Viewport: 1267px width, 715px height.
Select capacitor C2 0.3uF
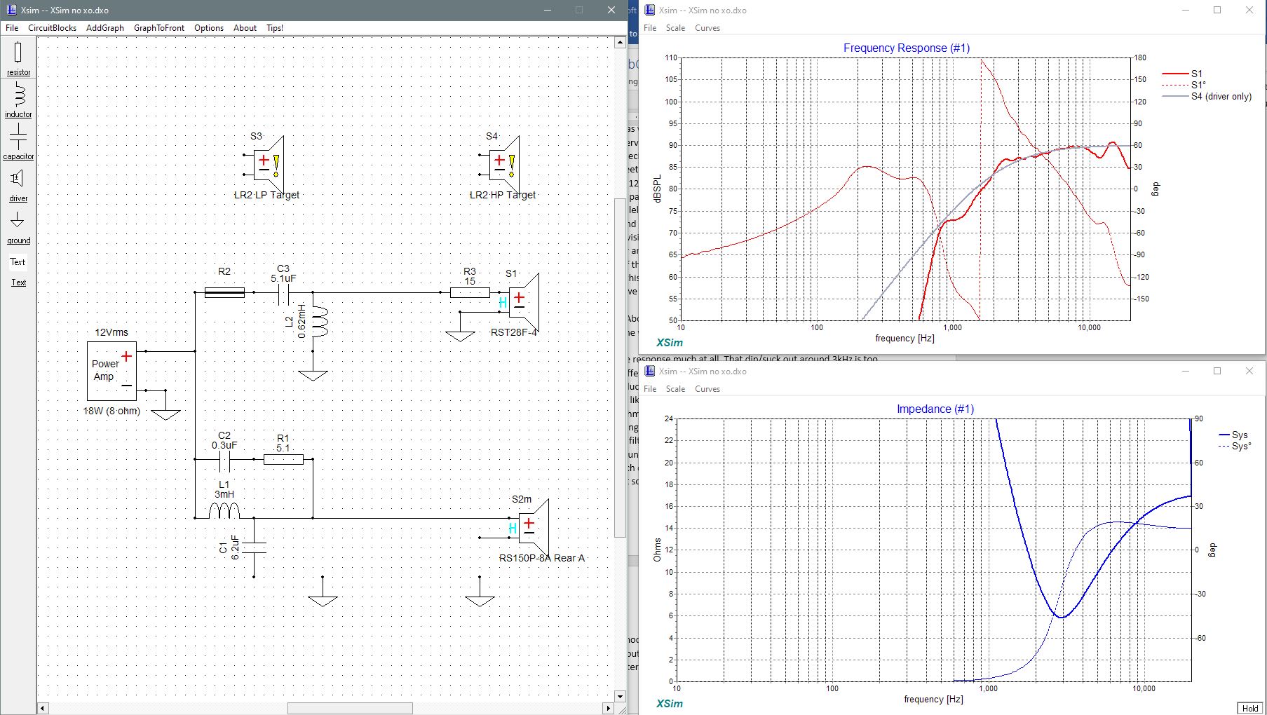tap(224, 460)
